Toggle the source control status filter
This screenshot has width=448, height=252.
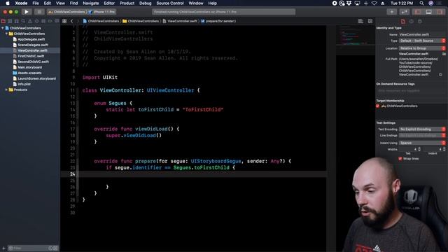[x=55, y=248]
